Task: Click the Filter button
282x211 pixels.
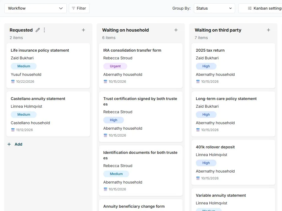Action: (79, 8)
